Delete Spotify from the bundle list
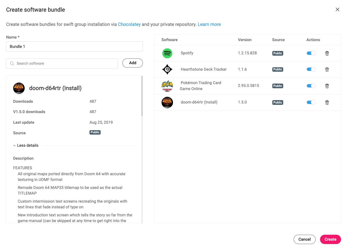 (327, 53)
